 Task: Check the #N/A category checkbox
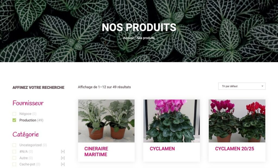click(x=14, y=151)
